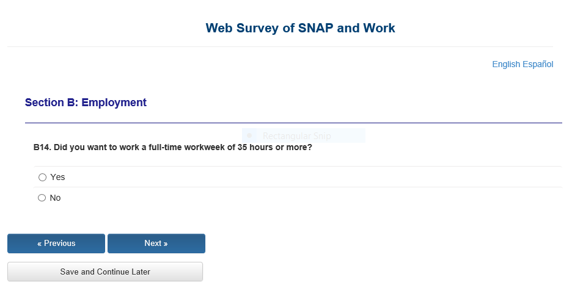Advance with the Next button
Image resolution: width=572 pixels, height=285 pixels.
(156, 244)
